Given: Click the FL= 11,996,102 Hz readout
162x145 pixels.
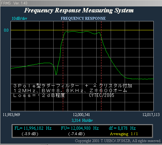Looking at the screenshot, I should pyautogui.click(x=33, y=128).
